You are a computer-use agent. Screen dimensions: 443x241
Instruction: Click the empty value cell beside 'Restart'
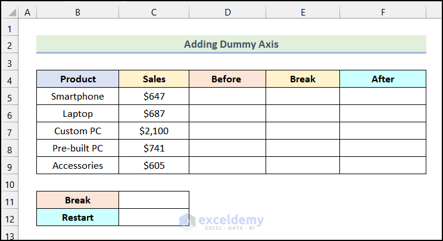(x=154, y=217)
